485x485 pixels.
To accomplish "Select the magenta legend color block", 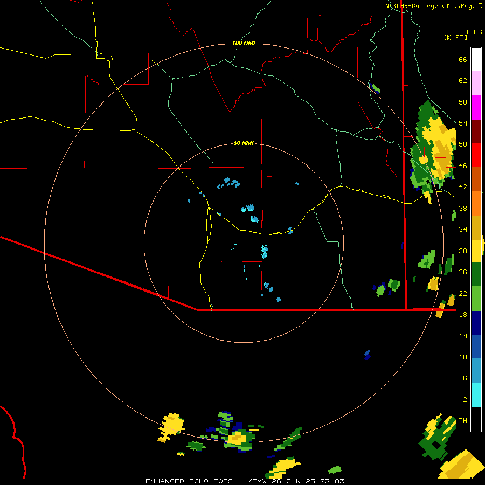I will tap(476, 107).
